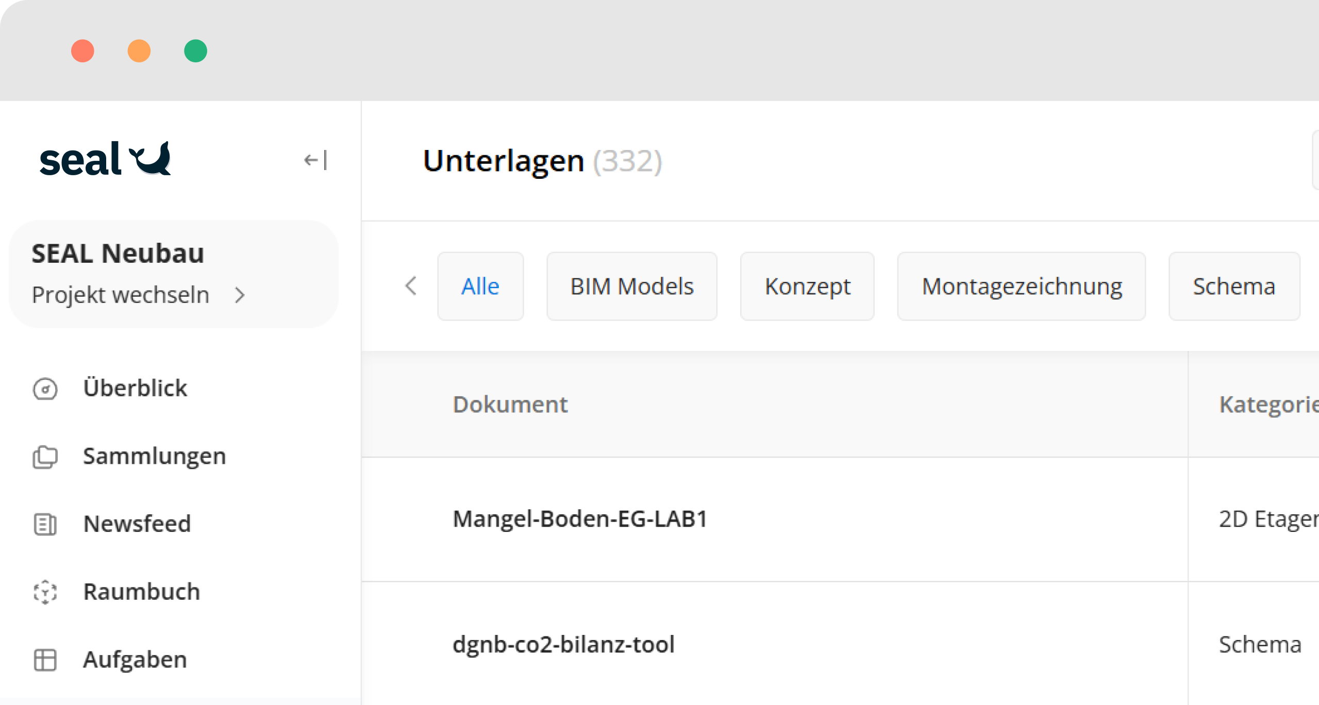Click the Aufgaben table icon
Screen dimensions: 1319x705
click(45, 660)
